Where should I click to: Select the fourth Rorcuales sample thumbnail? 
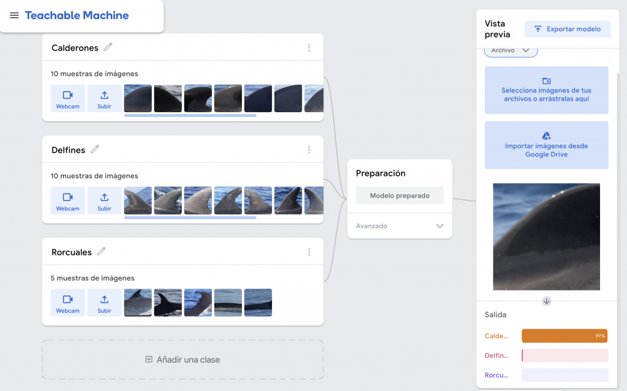pos(228,303)
